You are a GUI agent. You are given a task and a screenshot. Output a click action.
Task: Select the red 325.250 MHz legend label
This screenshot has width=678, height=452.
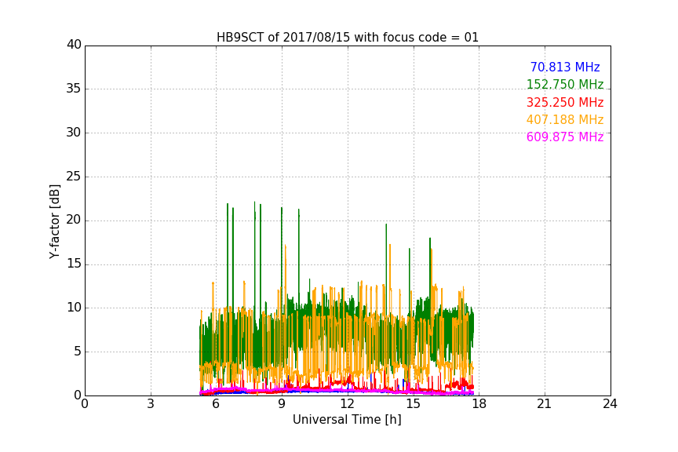(x=565, y=103)
